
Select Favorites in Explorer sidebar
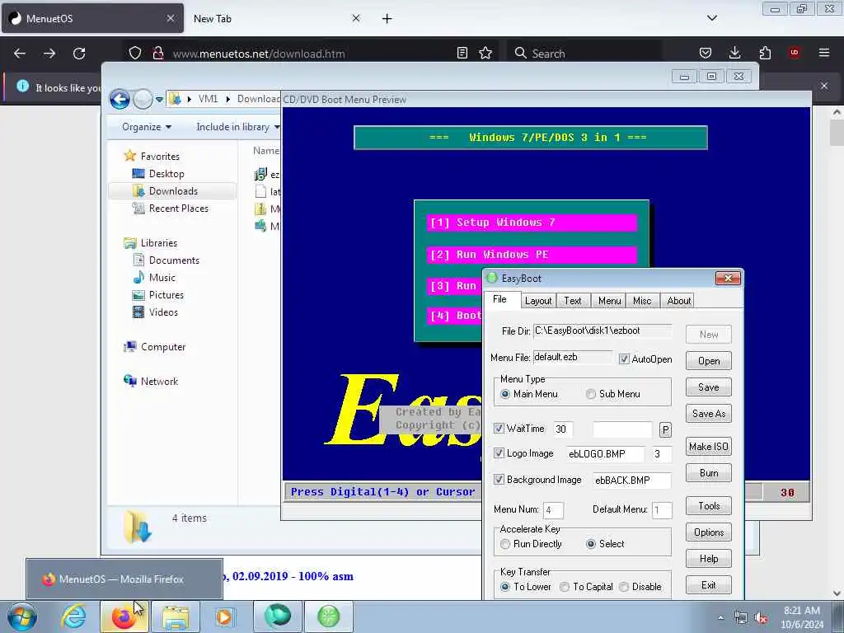point(160,156)
